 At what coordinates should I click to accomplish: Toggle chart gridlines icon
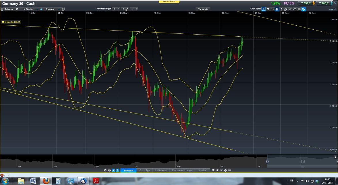point(277,9)
